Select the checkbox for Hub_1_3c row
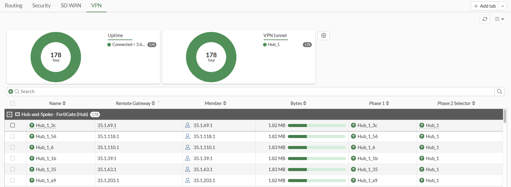 pyautogui.click(x=13, y=125)
